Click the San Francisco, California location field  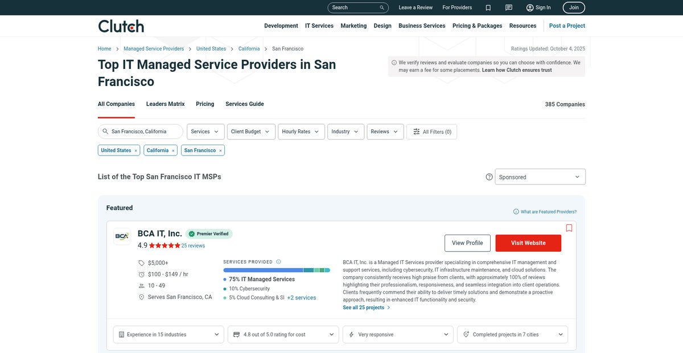tap(141, 132)
